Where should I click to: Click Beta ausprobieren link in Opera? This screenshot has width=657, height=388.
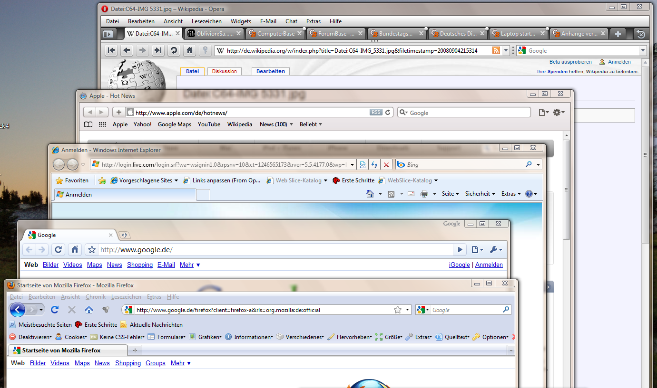coord(570,62)
